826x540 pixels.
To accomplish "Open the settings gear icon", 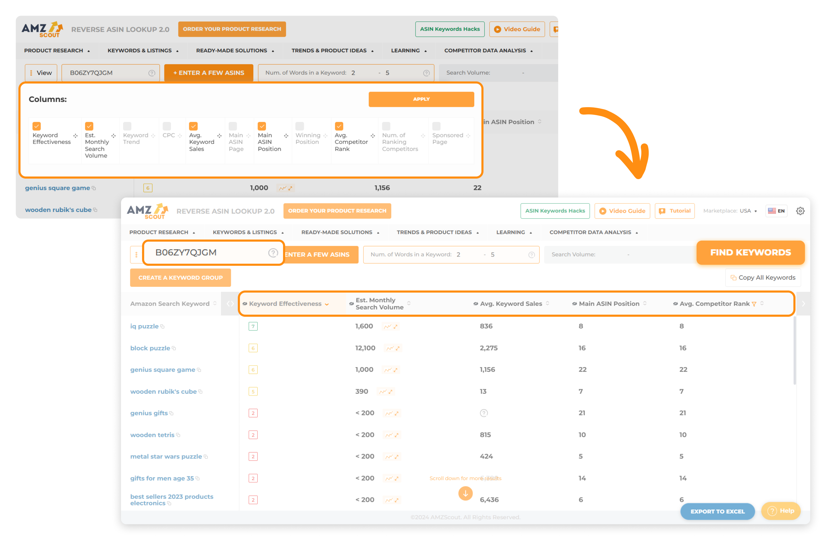I will [800, 211].
